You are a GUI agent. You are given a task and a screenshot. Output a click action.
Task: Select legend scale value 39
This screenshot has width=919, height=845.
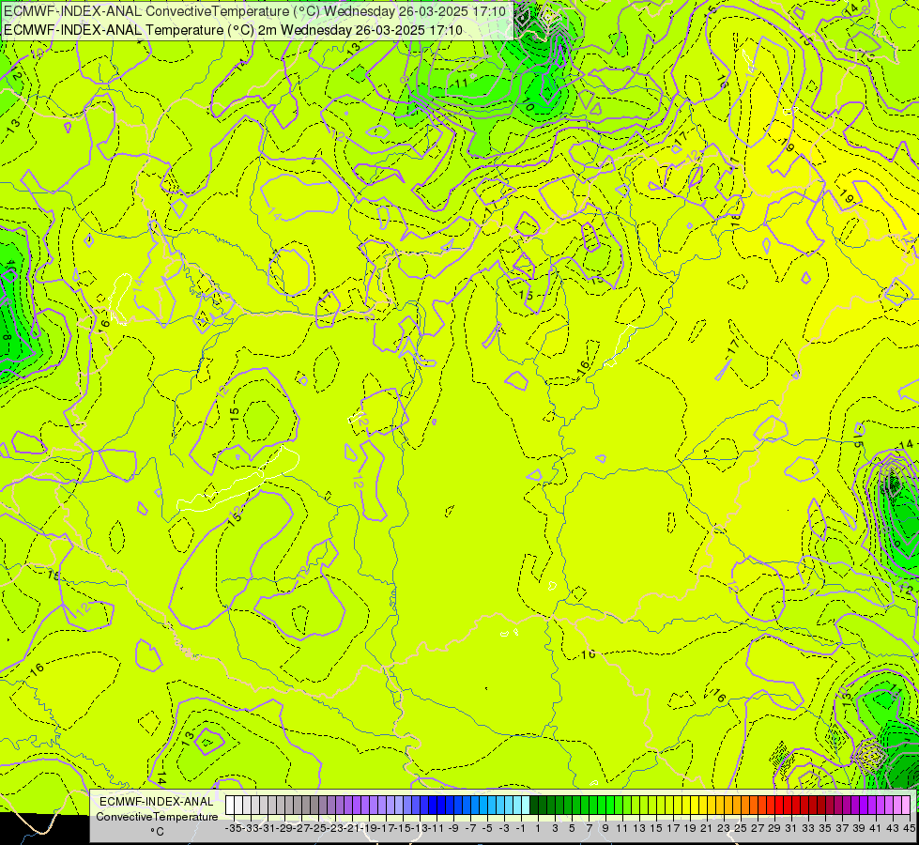tap(859, 828)
